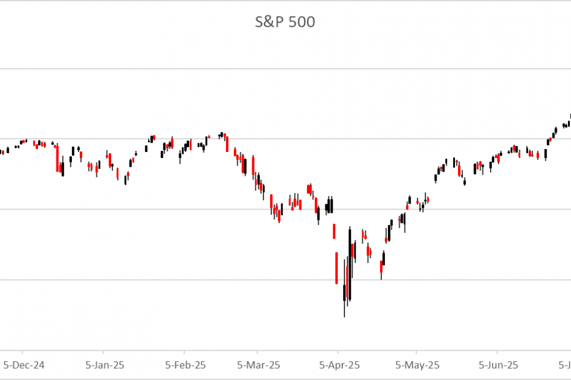Select the 5-Apr-25 date axis label
Screen dimensions: 571x380
click(338, 365)
